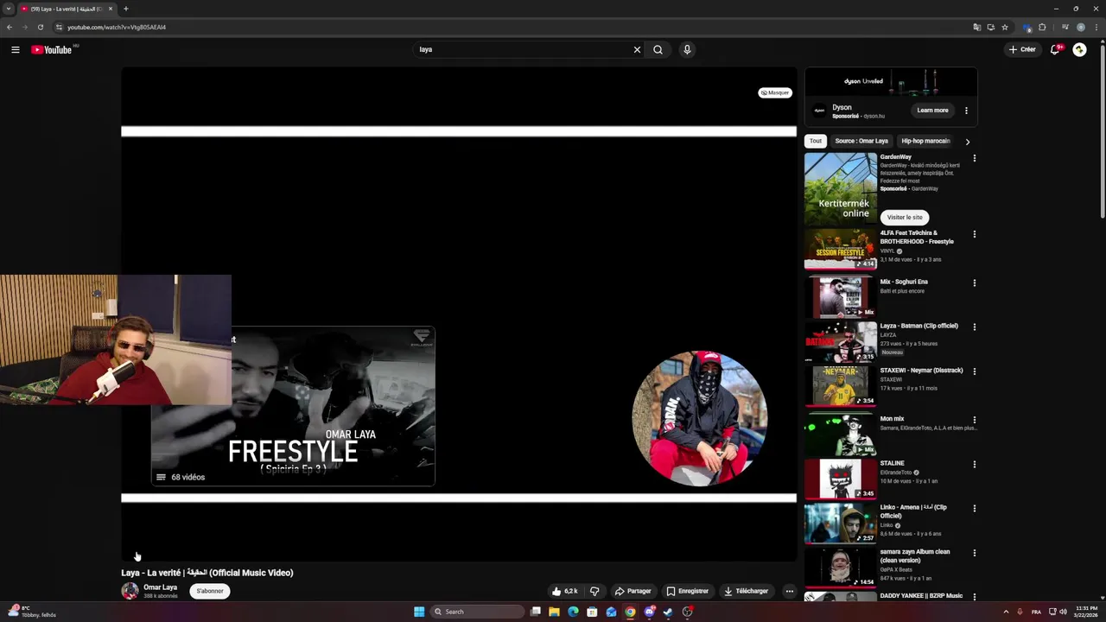Open options for Layza - Batman video
Screen dimensions: 1106x622
point(974,327)
